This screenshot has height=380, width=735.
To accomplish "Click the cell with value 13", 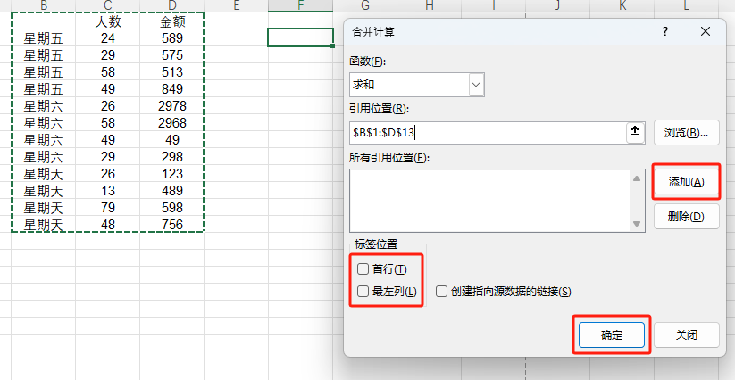I will (108, 191).
